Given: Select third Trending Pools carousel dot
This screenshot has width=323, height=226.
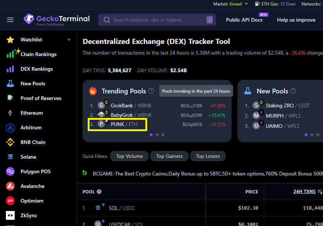Looking at the screenshot, I should (x=163, y=135).
